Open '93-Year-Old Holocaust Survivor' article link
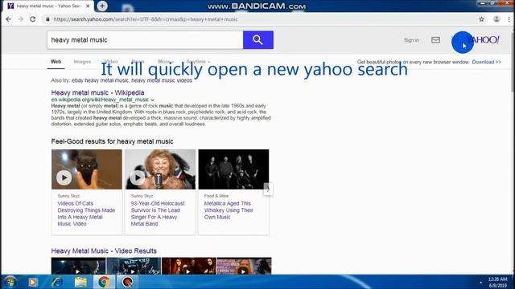Viewport: 515px width, 289px height. (x=158, y=214)
